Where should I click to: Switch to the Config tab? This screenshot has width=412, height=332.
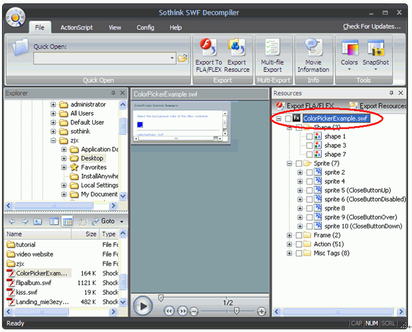[145, 27]
